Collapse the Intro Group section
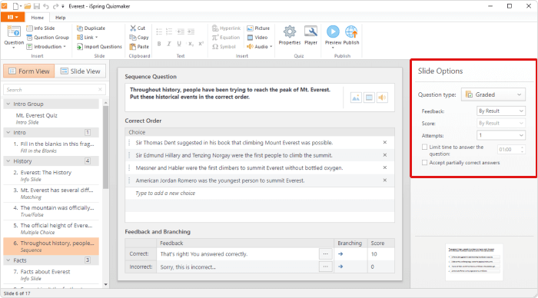The width and height of the screenshot is (538, 298). click(x=8, y=104)
